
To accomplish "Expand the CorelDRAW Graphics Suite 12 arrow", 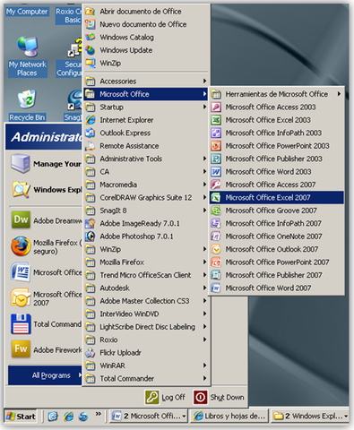I will 204,197.
